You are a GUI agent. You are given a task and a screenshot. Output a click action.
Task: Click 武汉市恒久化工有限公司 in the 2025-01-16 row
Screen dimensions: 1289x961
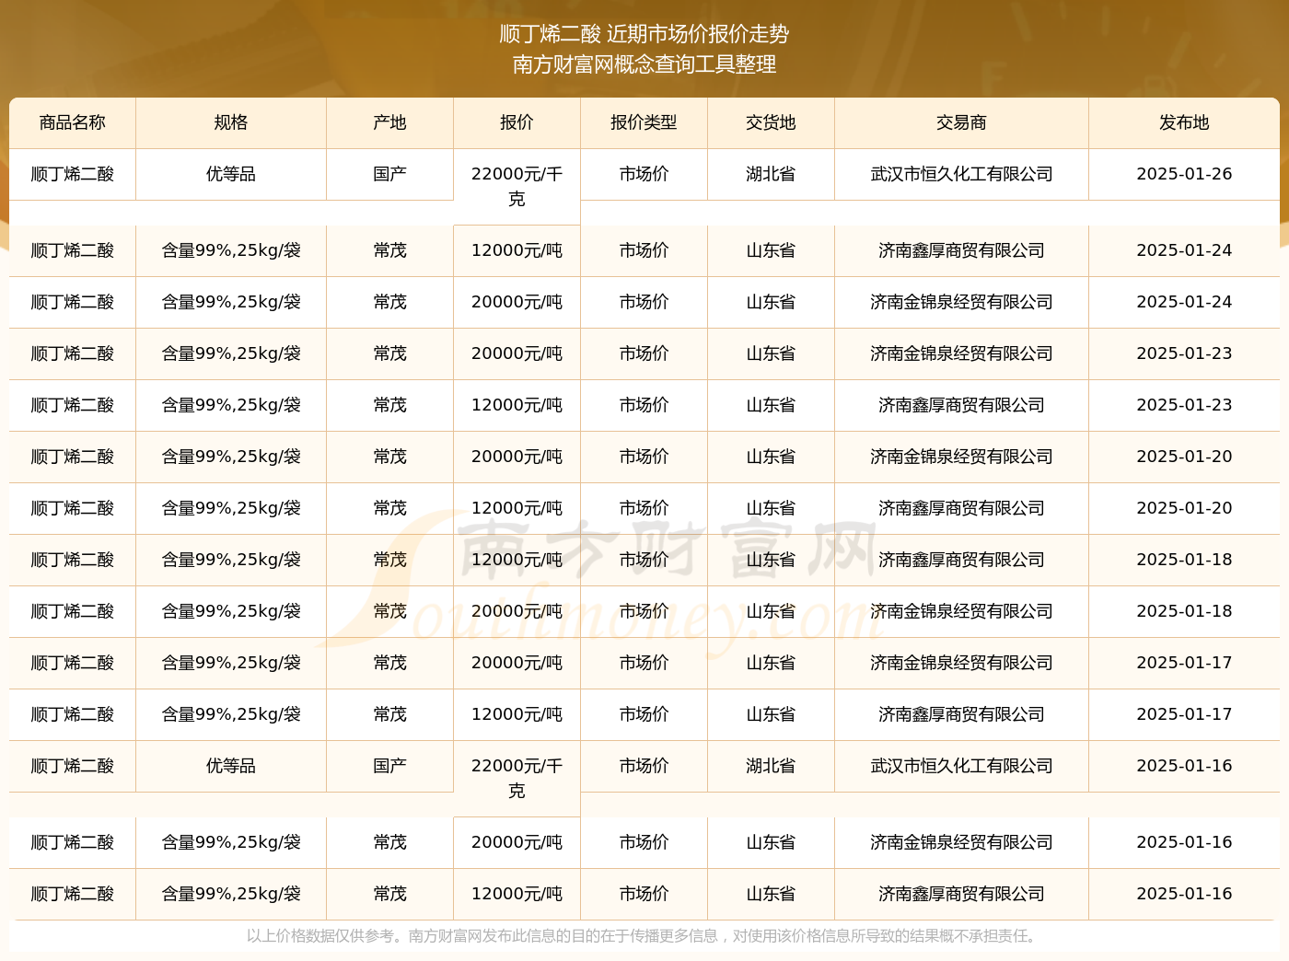tap(961, 766)
